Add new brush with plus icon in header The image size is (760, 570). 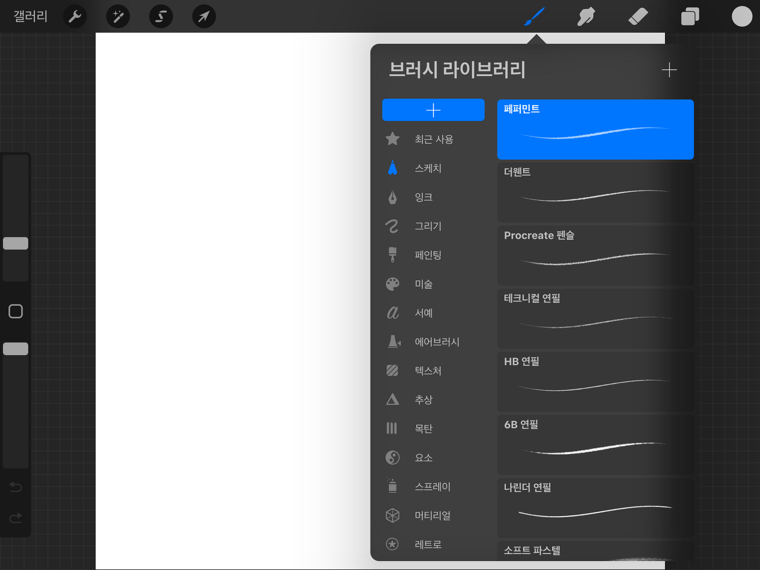[x=669, y=70]
